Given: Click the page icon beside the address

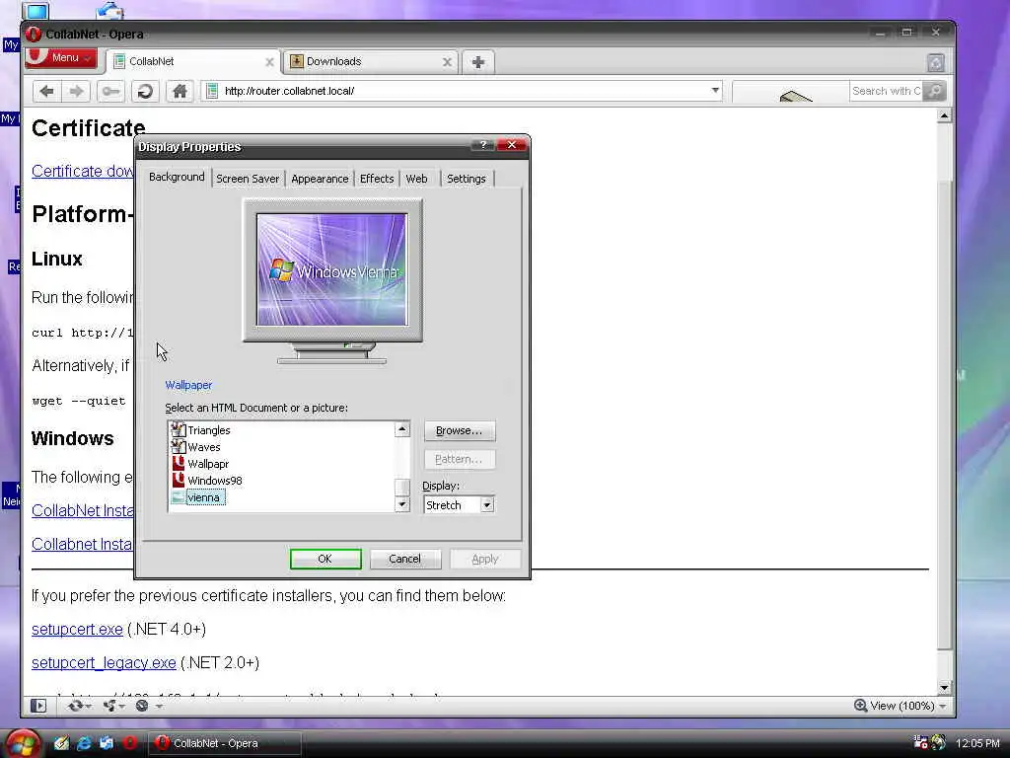Looking at the screenshot, I should click(x=212, y=91).
